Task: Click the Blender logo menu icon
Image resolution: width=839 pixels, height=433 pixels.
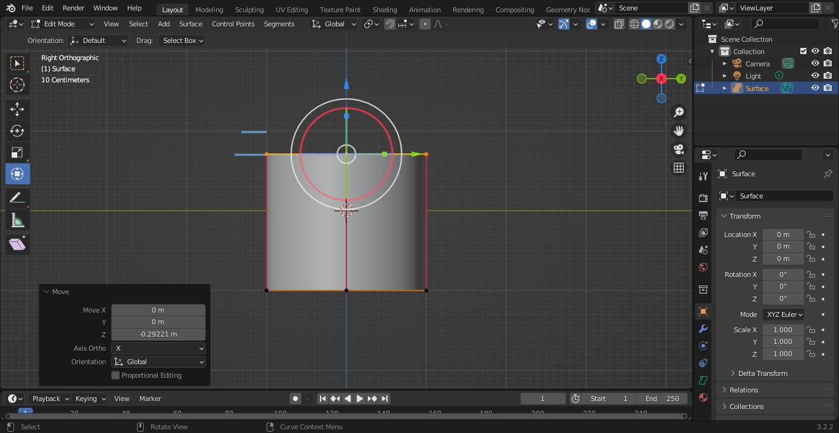Action: click(11, 8)
